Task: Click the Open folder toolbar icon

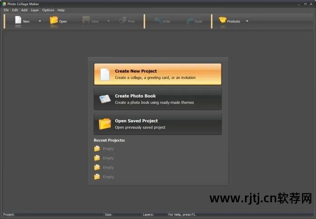Action: (x=54, y=20)
